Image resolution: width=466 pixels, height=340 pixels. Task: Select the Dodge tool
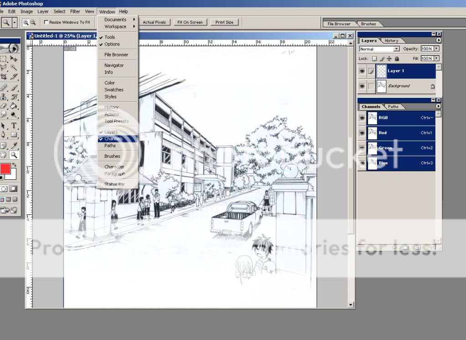tap(14, 115)
